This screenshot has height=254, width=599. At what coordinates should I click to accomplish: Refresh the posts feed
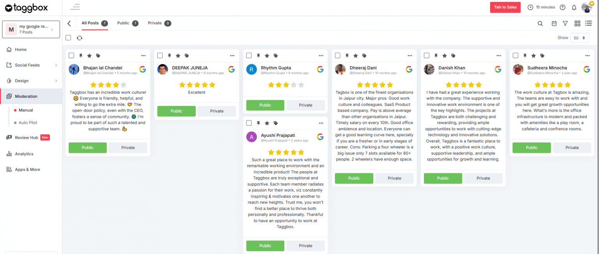coord(80,38)
